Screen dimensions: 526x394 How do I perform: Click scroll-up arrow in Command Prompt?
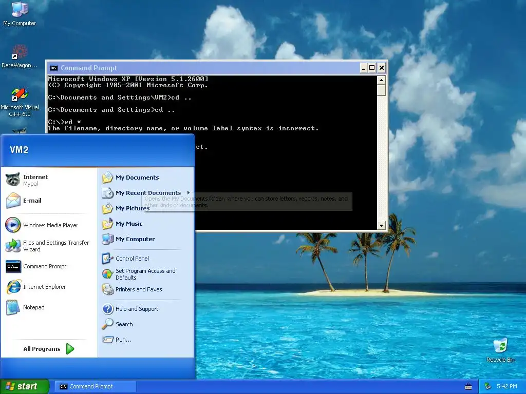coord(381,80)
